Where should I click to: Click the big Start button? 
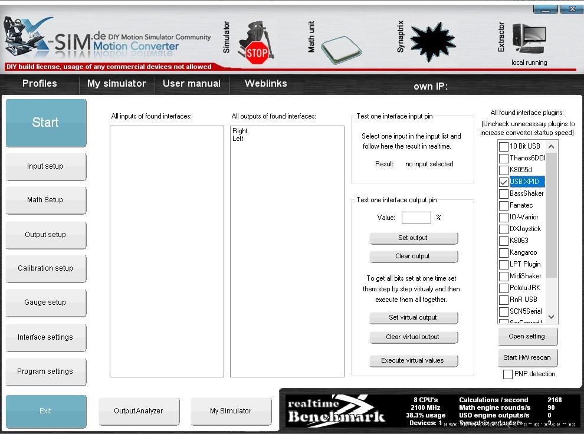pos(46,123)
